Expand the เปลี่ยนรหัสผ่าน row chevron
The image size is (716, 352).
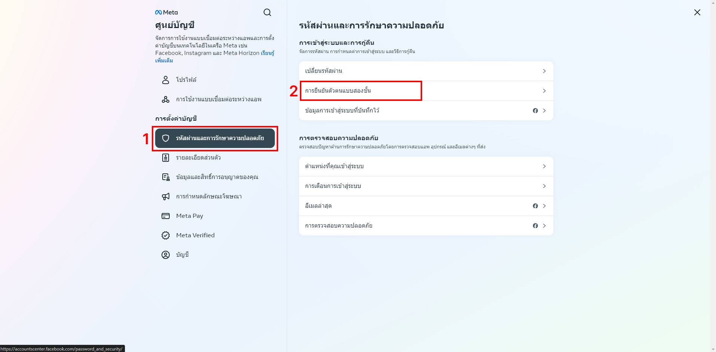[544, 71]
